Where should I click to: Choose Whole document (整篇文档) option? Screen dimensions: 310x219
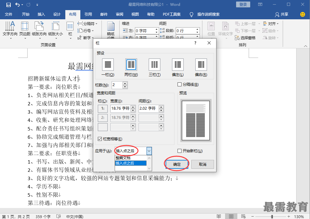click(x=131, y=158)
